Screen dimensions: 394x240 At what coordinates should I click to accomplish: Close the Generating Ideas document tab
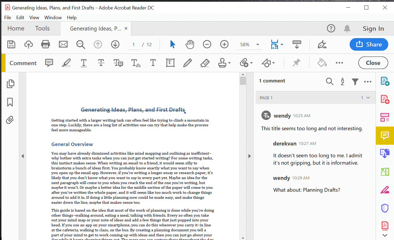click(x=126, y=28)
